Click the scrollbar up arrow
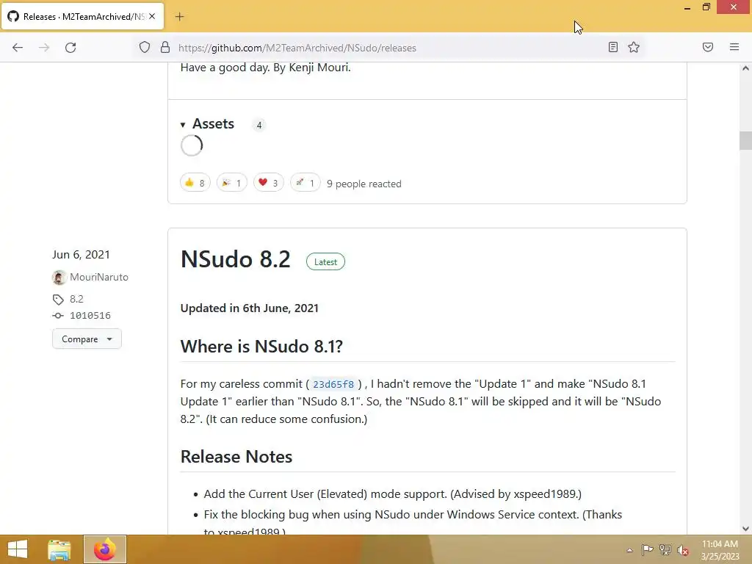Viewport: 752px width, 564px height. [745, 68]
